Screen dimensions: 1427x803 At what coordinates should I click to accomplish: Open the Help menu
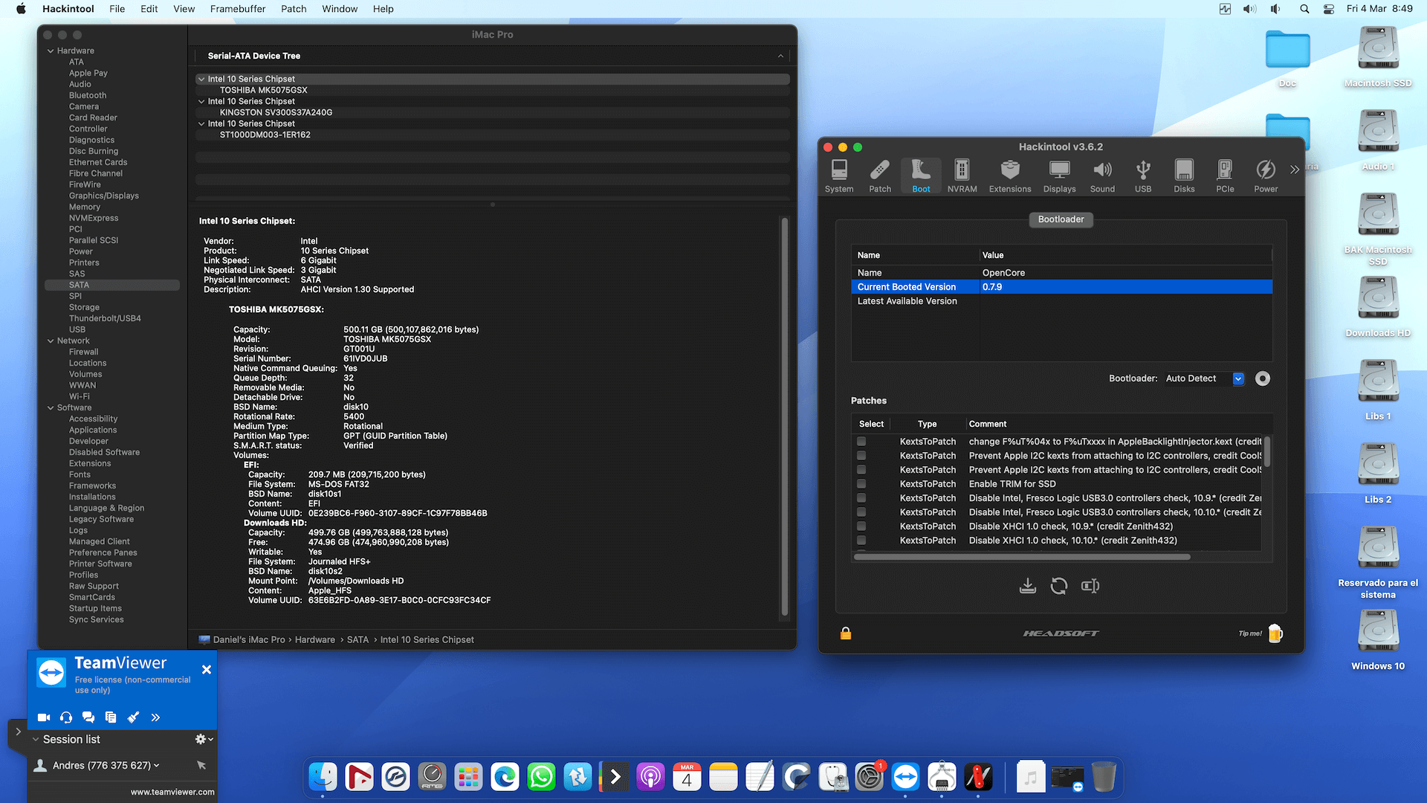point(384,9)
